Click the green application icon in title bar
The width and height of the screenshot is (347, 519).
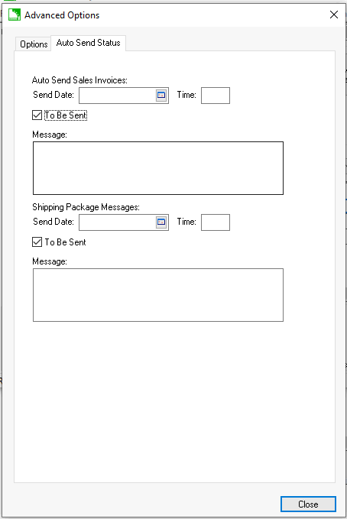15,15
